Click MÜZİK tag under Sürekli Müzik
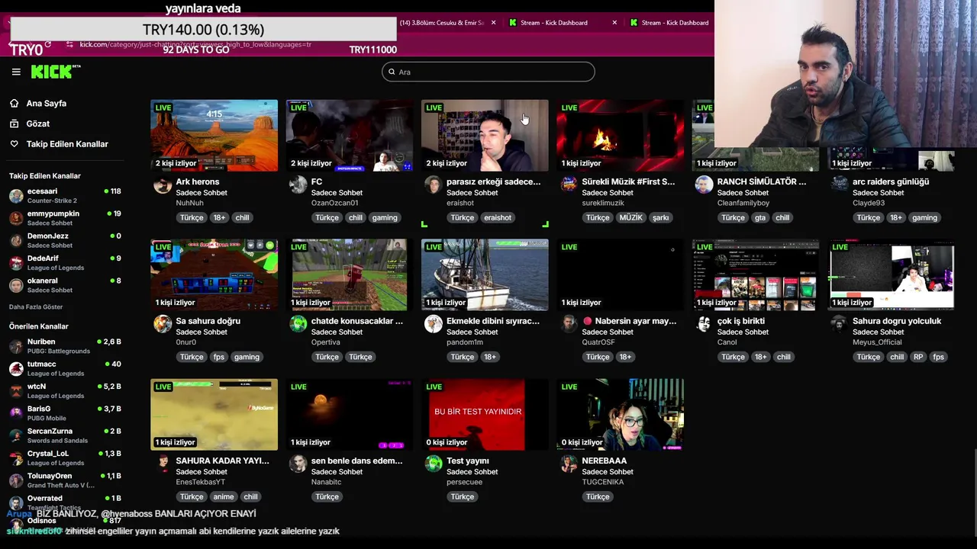The image size is (977, 549). point(630,217)
